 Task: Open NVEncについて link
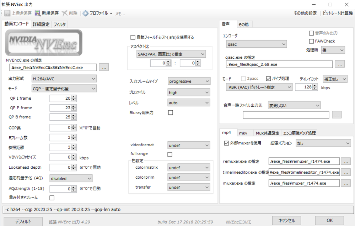pos(238,222)
